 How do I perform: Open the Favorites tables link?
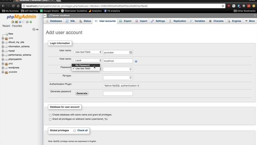tap(17, 26)
